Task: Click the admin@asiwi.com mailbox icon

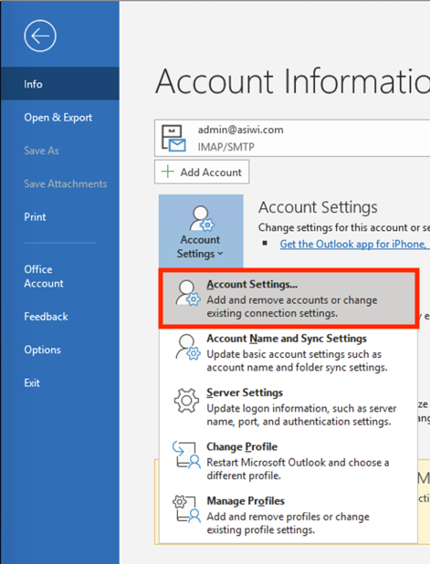Action: click(x=173, y=138)
